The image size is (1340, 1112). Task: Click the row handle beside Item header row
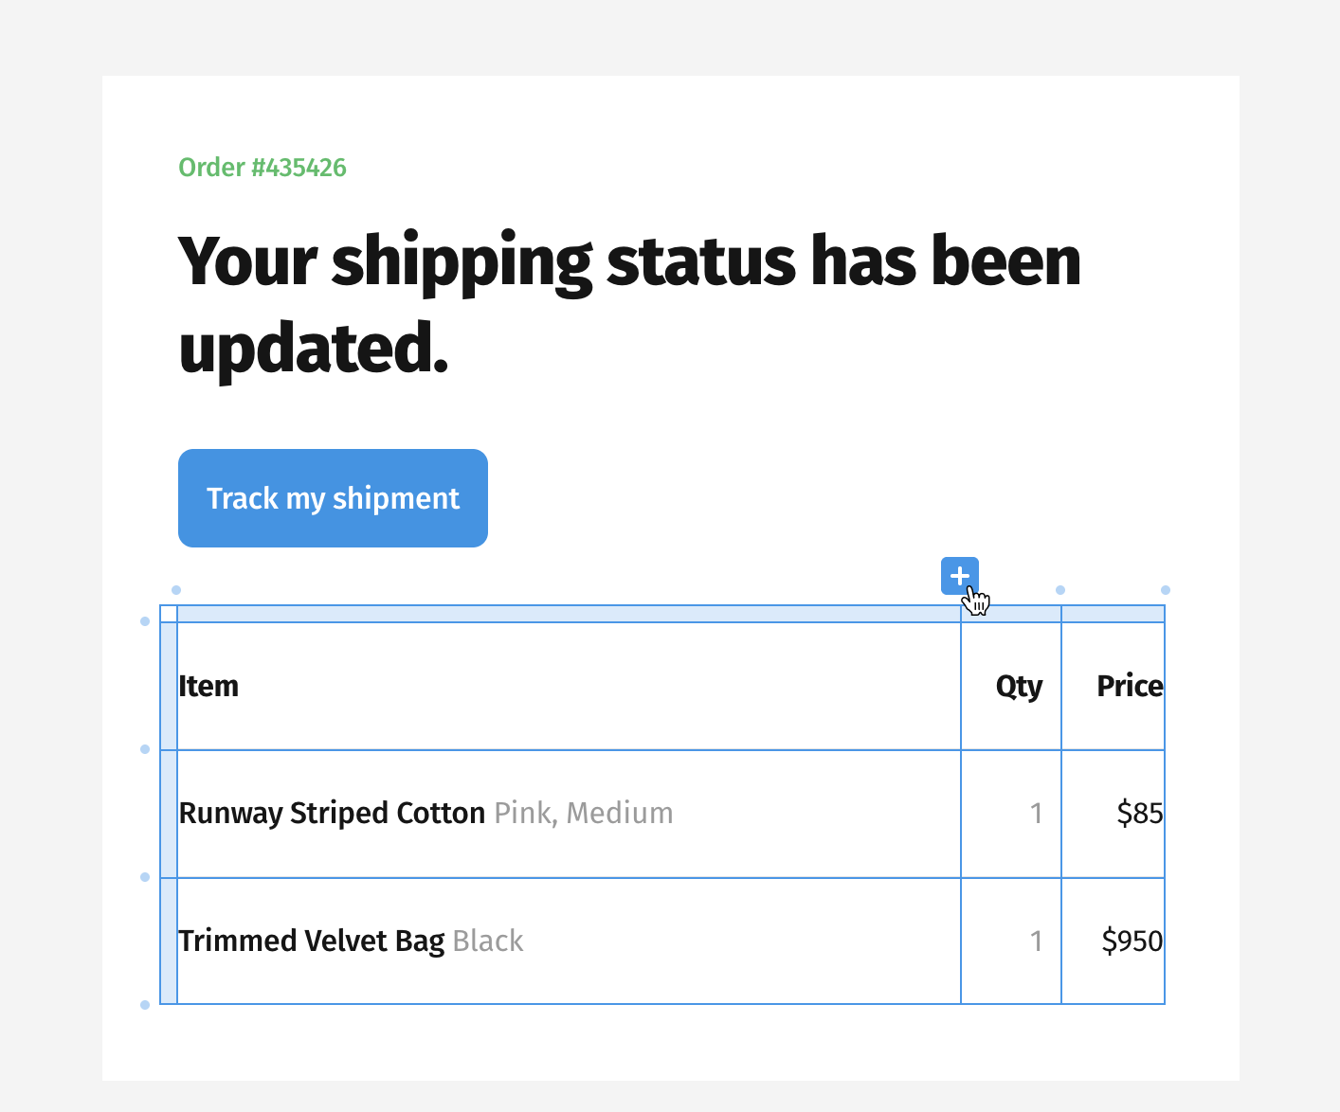pos(169,686)
